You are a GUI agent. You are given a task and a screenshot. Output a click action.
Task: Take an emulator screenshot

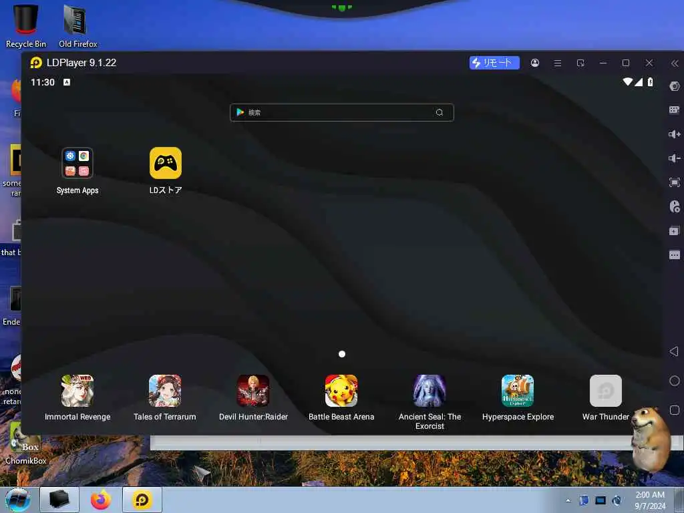click(675, 182)
